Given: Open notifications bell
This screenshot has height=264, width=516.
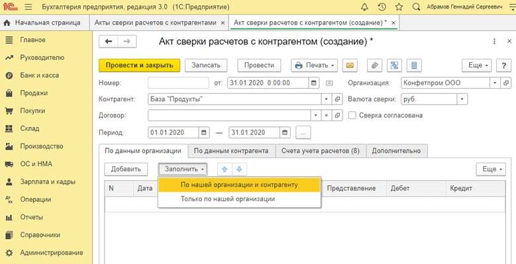Looking at the screenshot, I should (364, 7).
